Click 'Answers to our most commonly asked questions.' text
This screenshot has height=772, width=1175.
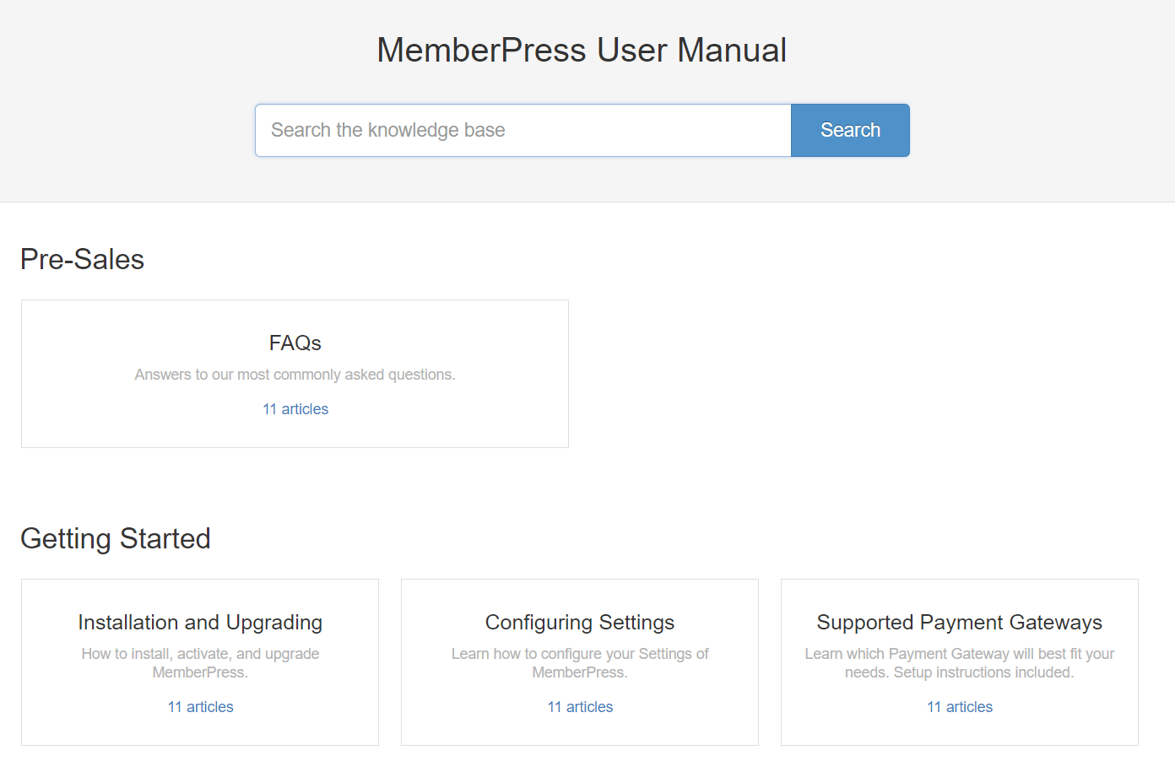295,375
